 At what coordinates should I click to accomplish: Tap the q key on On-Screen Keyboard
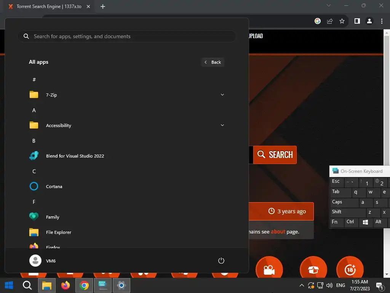pyautogui.click(x=358, y=192)
